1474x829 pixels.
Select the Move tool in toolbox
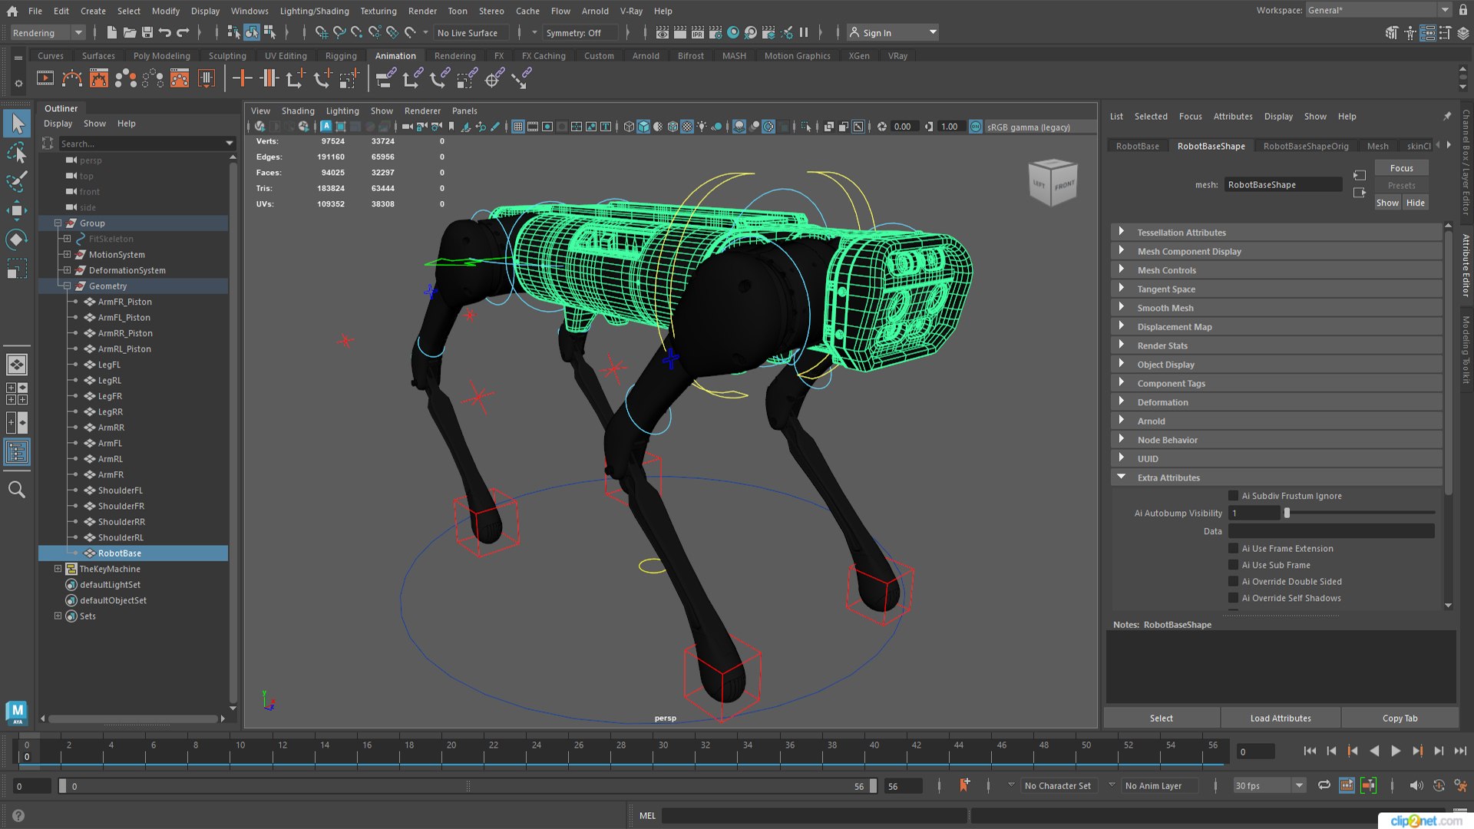[x=17, y=210]
